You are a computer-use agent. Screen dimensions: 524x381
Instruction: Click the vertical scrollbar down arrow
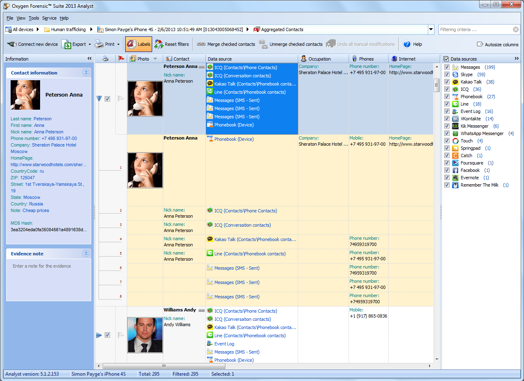[437, 359]
